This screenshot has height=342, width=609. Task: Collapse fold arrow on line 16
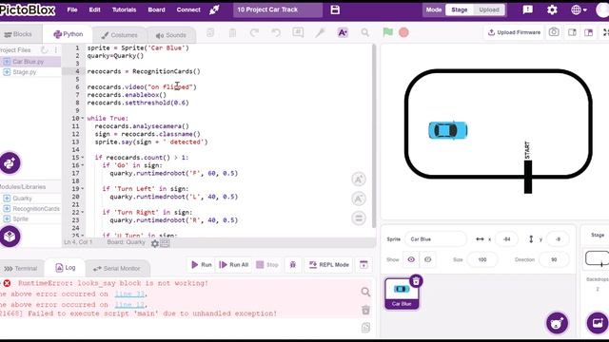(83, 165)
